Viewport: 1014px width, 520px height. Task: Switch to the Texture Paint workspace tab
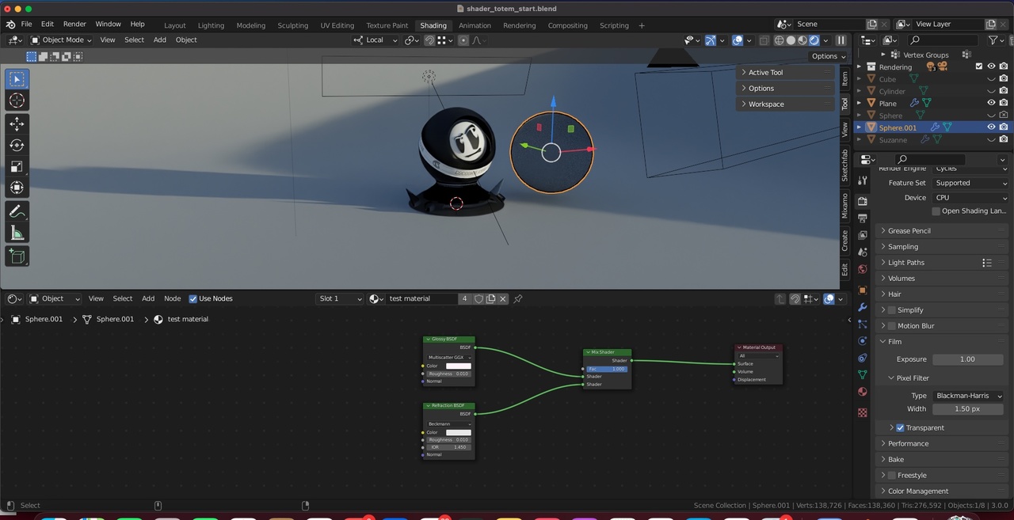coord(387,25)
